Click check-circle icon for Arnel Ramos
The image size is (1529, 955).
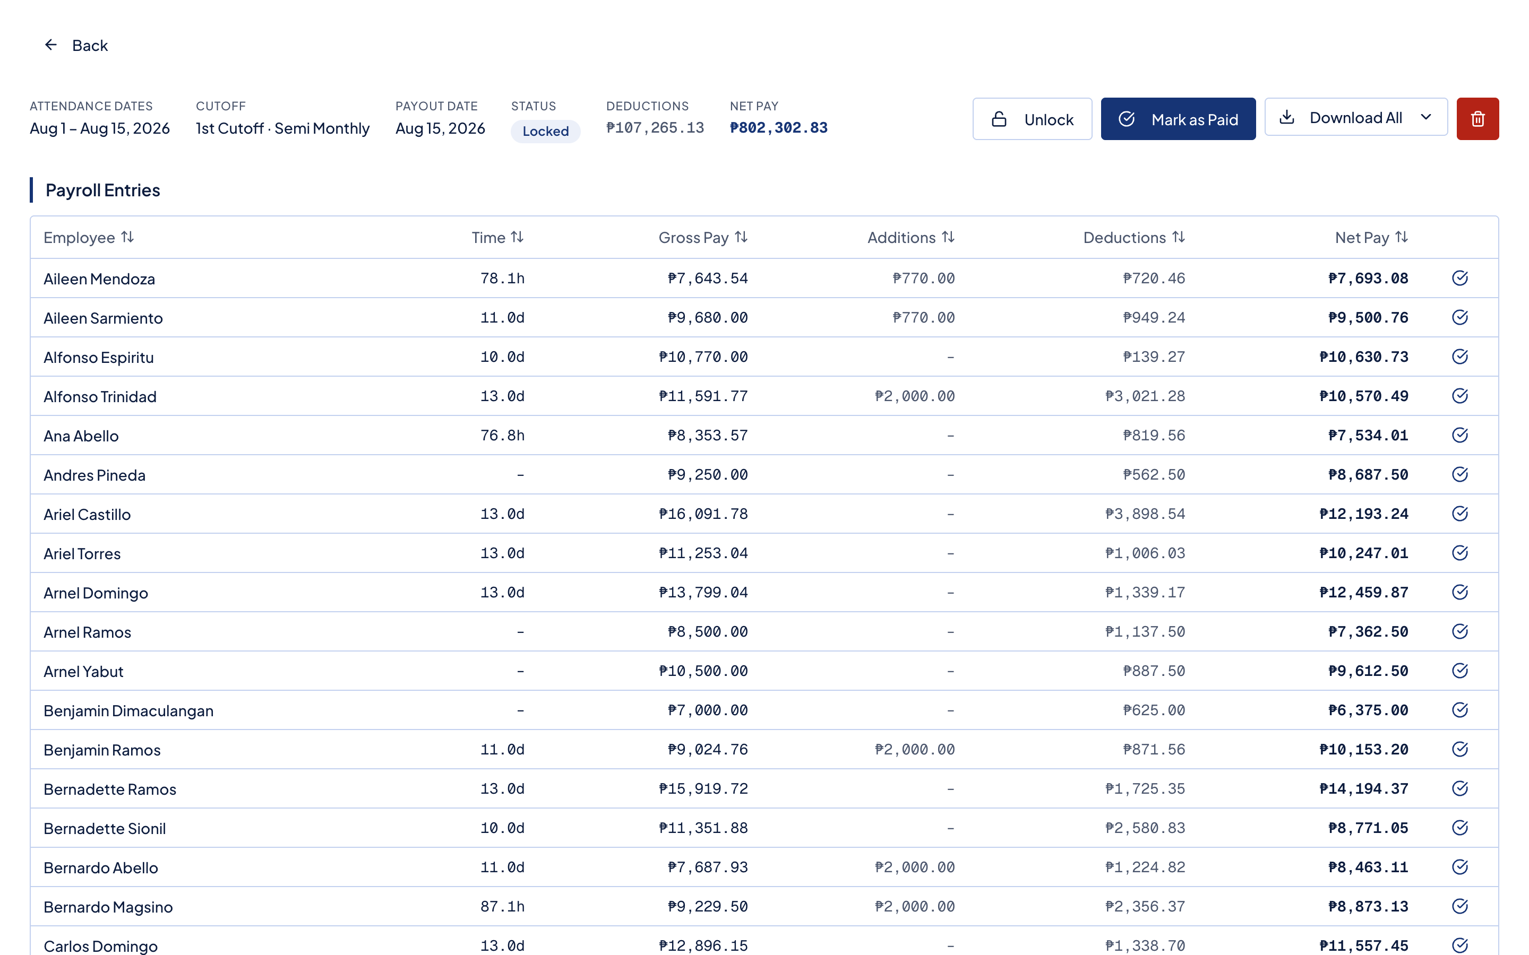click(1459, 631)
